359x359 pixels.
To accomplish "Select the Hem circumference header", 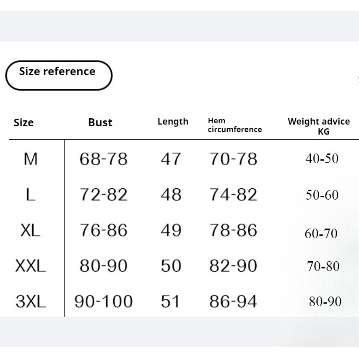I will [234, 125].
